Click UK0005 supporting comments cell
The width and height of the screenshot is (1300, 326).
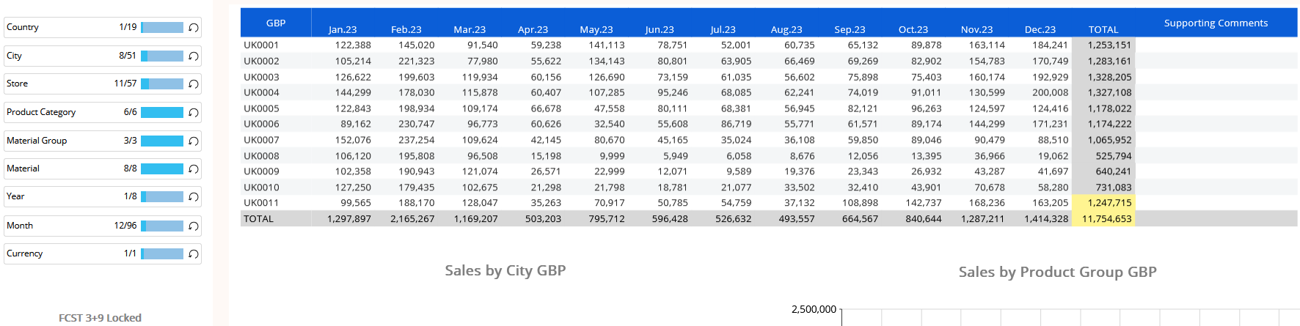tap(1216, 108)
